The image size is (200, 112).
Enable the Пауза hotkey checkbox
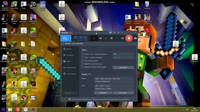pos(82,57)
